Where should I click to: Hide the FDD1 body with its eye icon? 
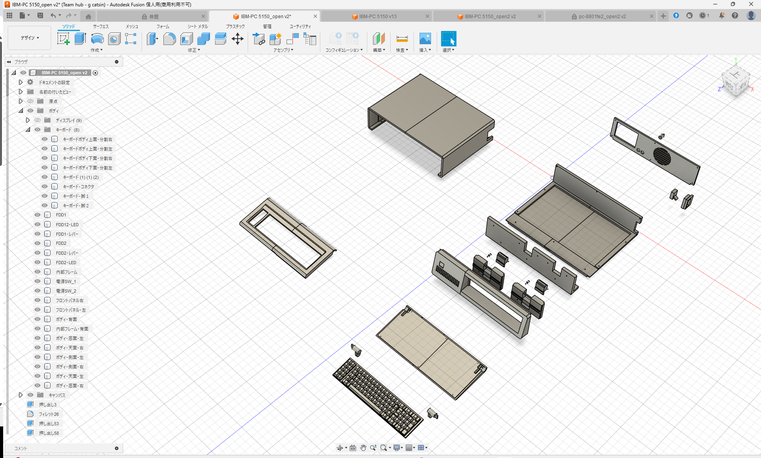[37, 215]
